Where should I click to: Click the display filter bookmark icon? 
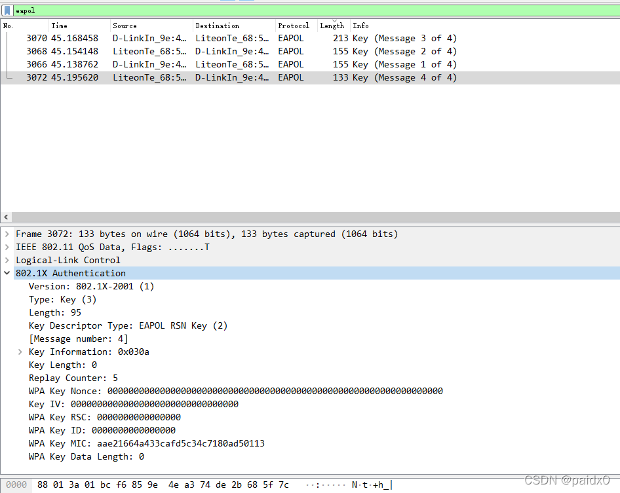7,10
